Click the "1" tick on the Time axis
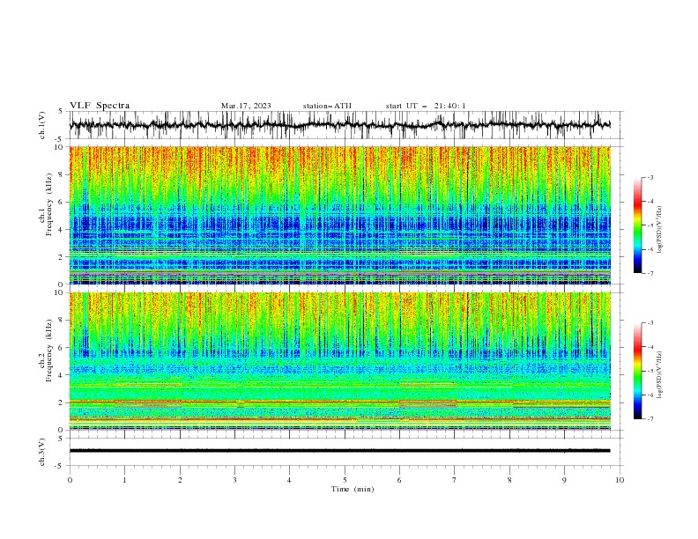698x539 pixels. tap(124, 480)
